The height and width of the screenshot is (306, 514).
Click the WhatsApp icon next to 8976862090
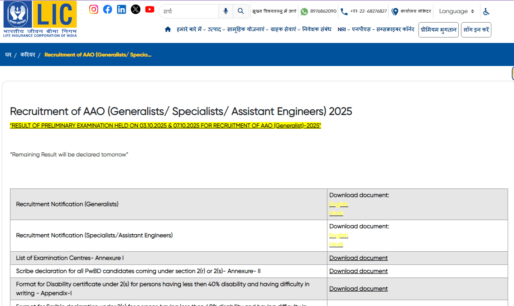click(304, 11)
